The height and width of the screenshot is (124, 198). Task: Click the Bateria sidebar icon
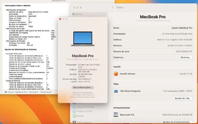click(x=74, y=116)
